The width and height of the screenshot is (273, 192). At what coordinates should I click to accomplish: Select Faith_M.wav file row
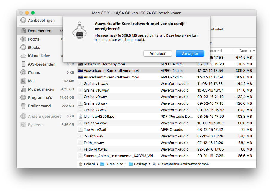click(167, 143)
